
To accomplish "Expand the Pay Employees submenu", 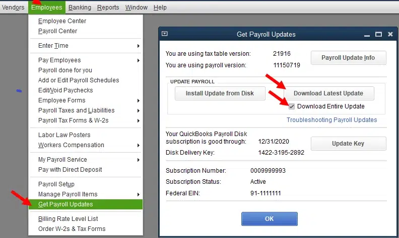I will 59,60.
